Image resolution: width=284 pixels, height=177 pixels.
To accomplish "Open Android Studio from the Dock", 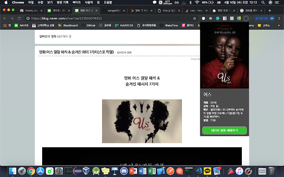I will tap(96, 171).
